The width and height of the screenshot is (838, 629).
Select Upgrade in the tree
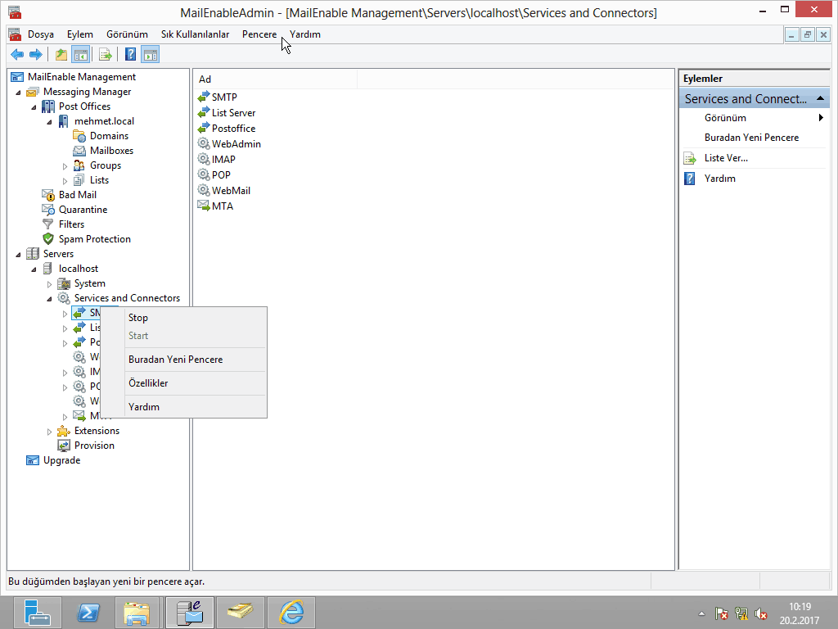61,460
